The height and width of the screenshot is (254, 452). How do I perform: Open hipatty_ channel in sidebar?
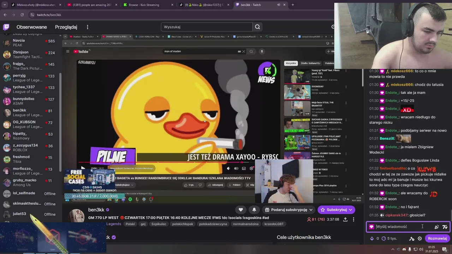(30, 136)
